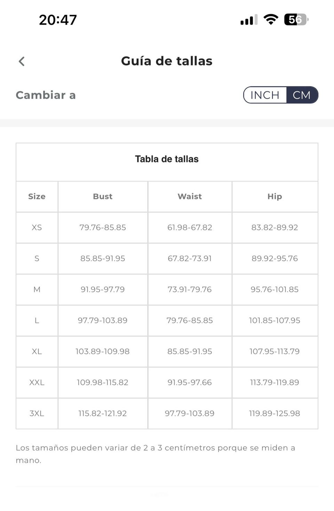
Task: Tap XXL hip value 113.79-119.89
Action: tap(275, 383)
